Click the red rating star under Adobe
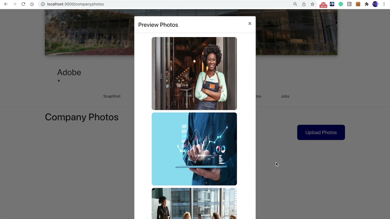 [59, 81]
